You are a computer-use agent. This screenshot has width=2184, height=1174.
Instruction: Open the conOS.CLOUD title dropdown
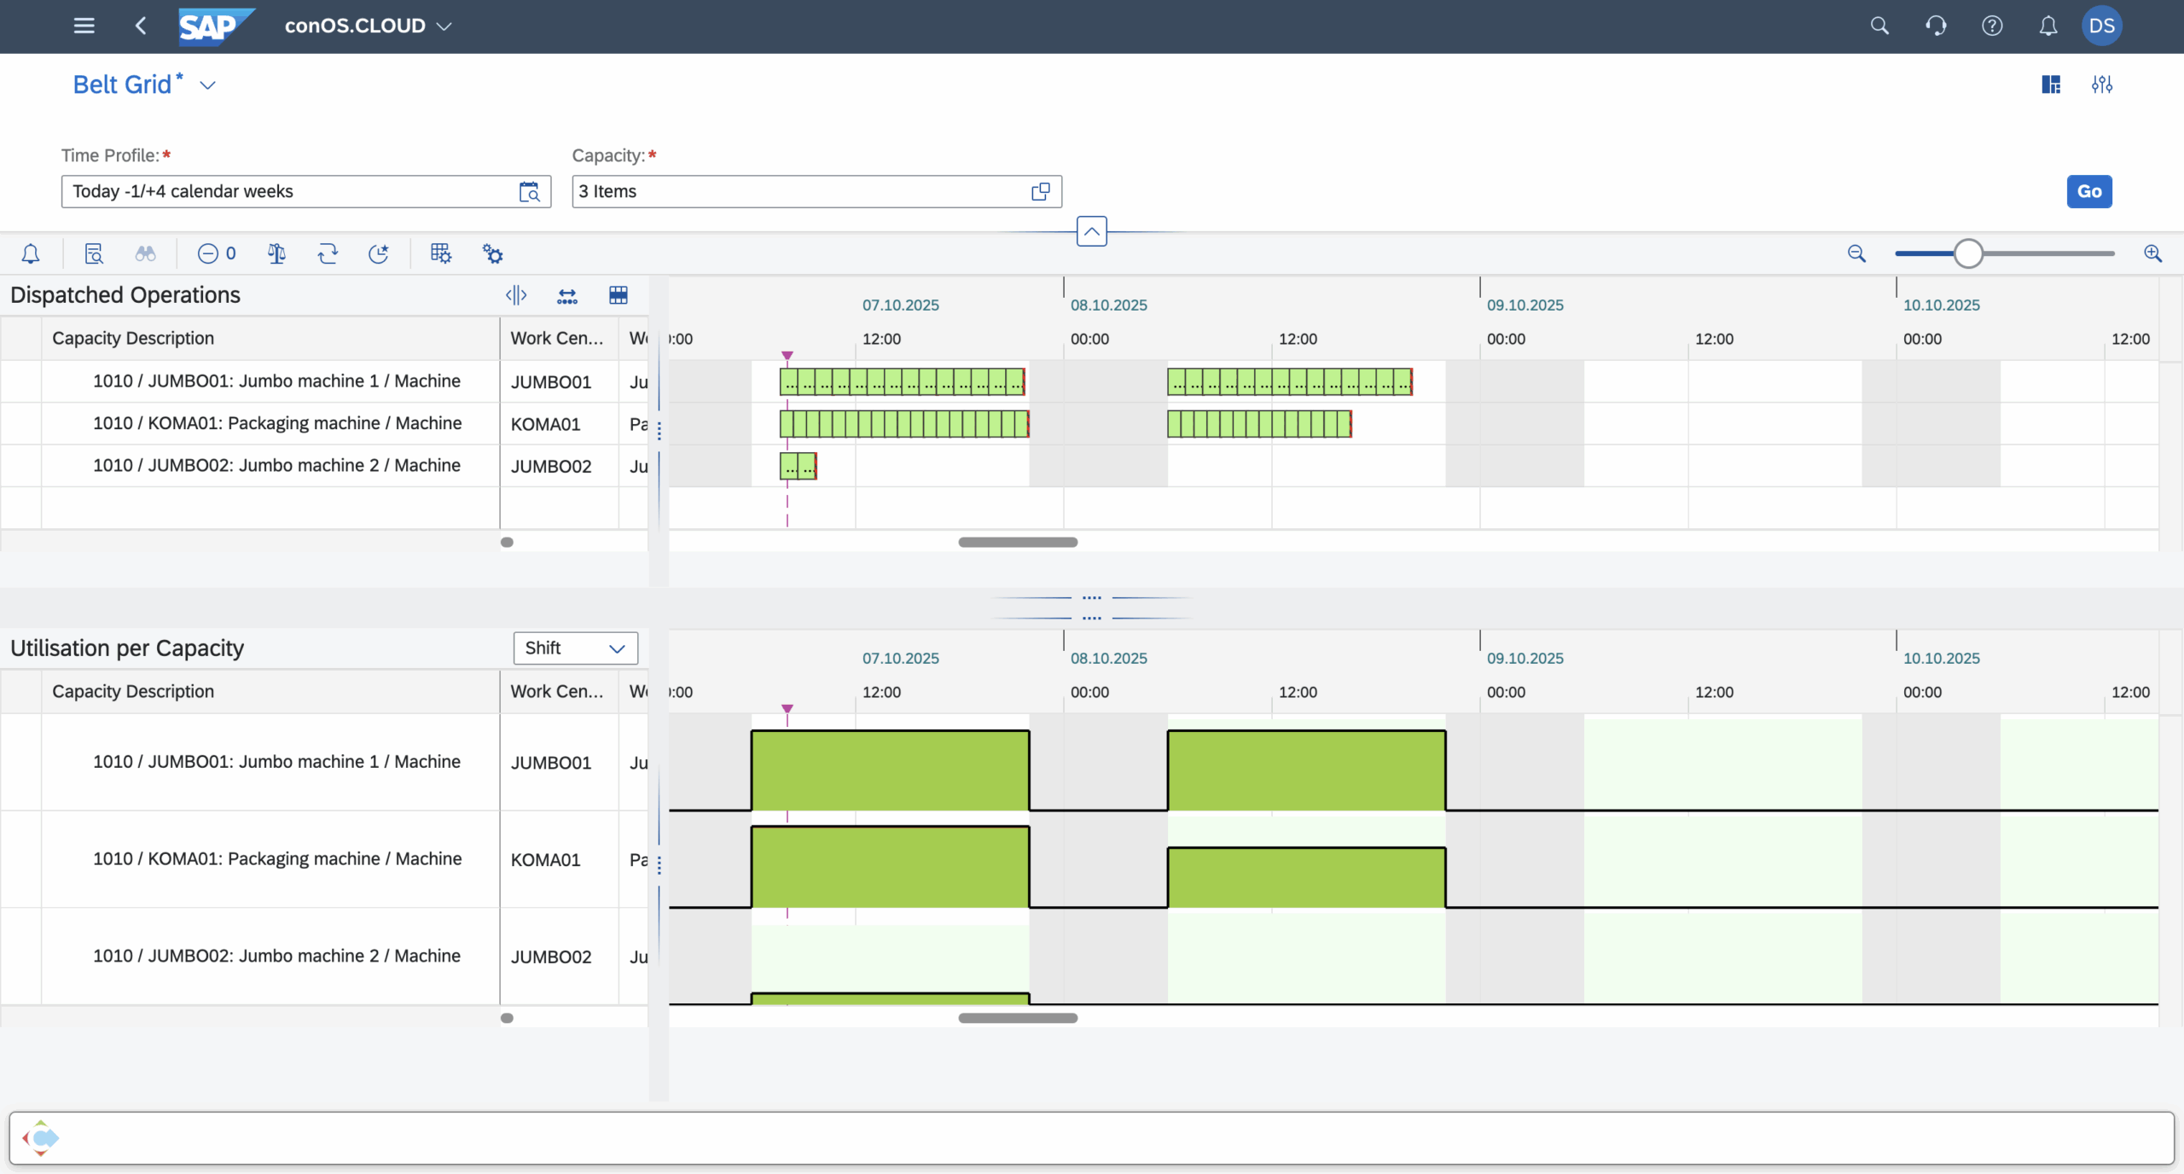pos(444,26)
